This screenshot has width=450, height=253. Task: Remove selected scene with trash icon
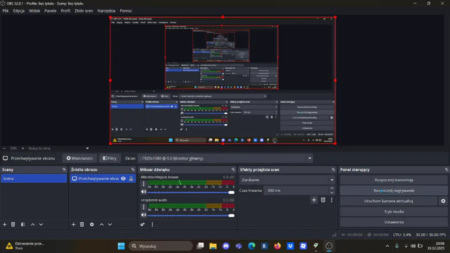click(x=13, y=224)
